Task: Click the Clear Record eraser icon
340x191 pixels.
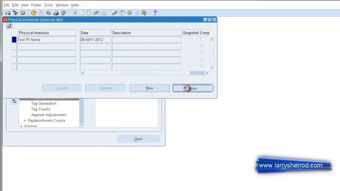Action: [x=96, y=13]
